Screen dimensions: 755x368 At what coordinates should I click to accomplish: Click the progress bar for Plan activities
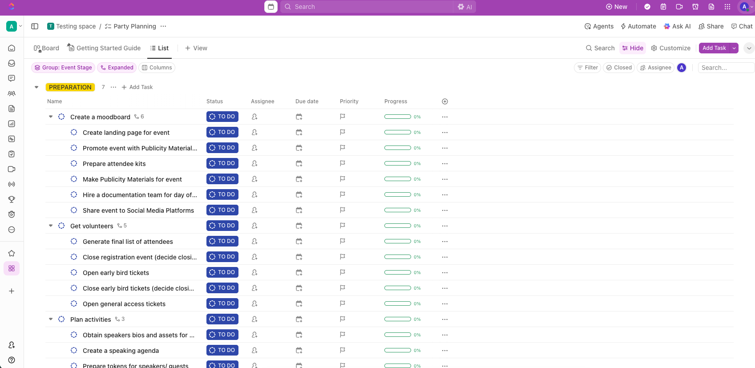[x=397, y=319]
